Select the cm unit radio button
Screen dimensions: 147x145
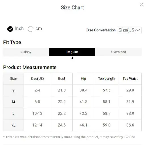coord(31,29)
